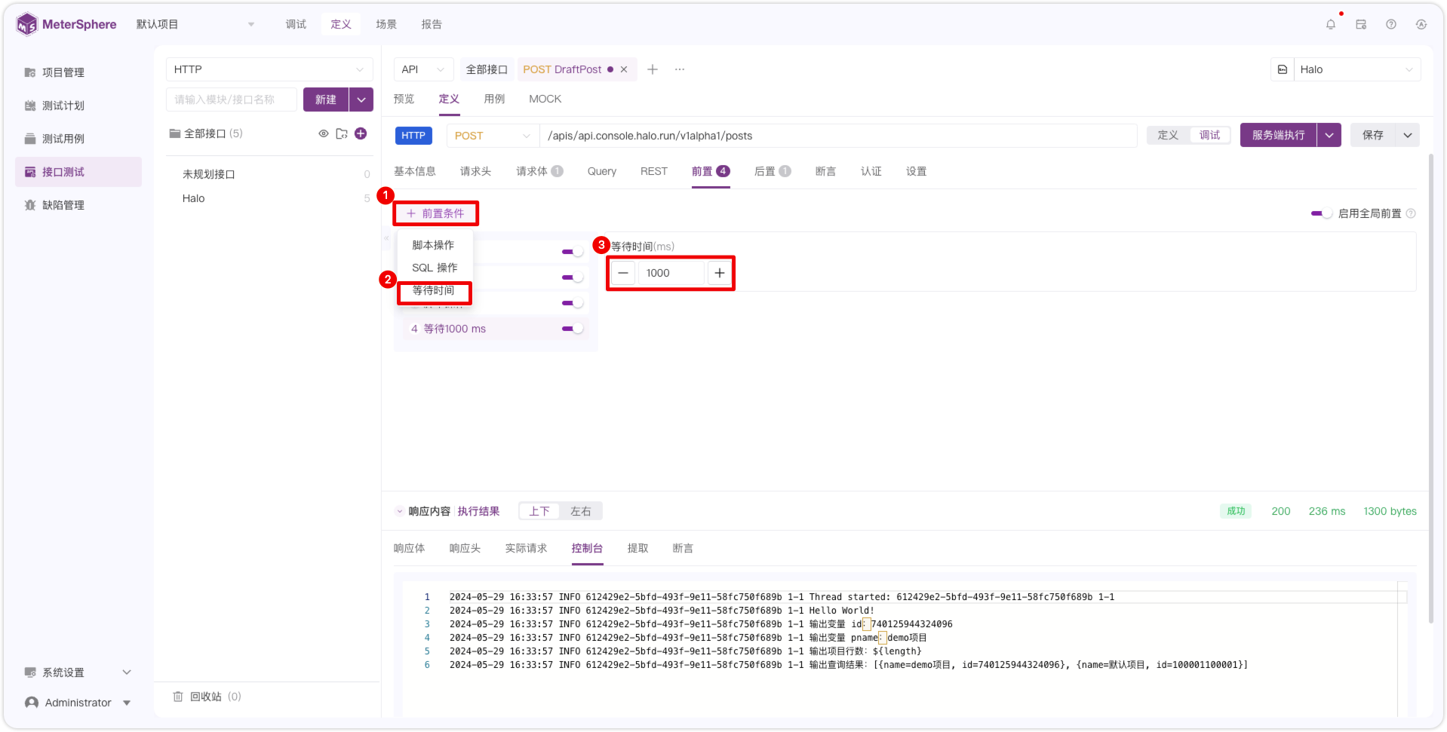
Task: Switch to the 场景 top menu
Action: pos(386,24)
